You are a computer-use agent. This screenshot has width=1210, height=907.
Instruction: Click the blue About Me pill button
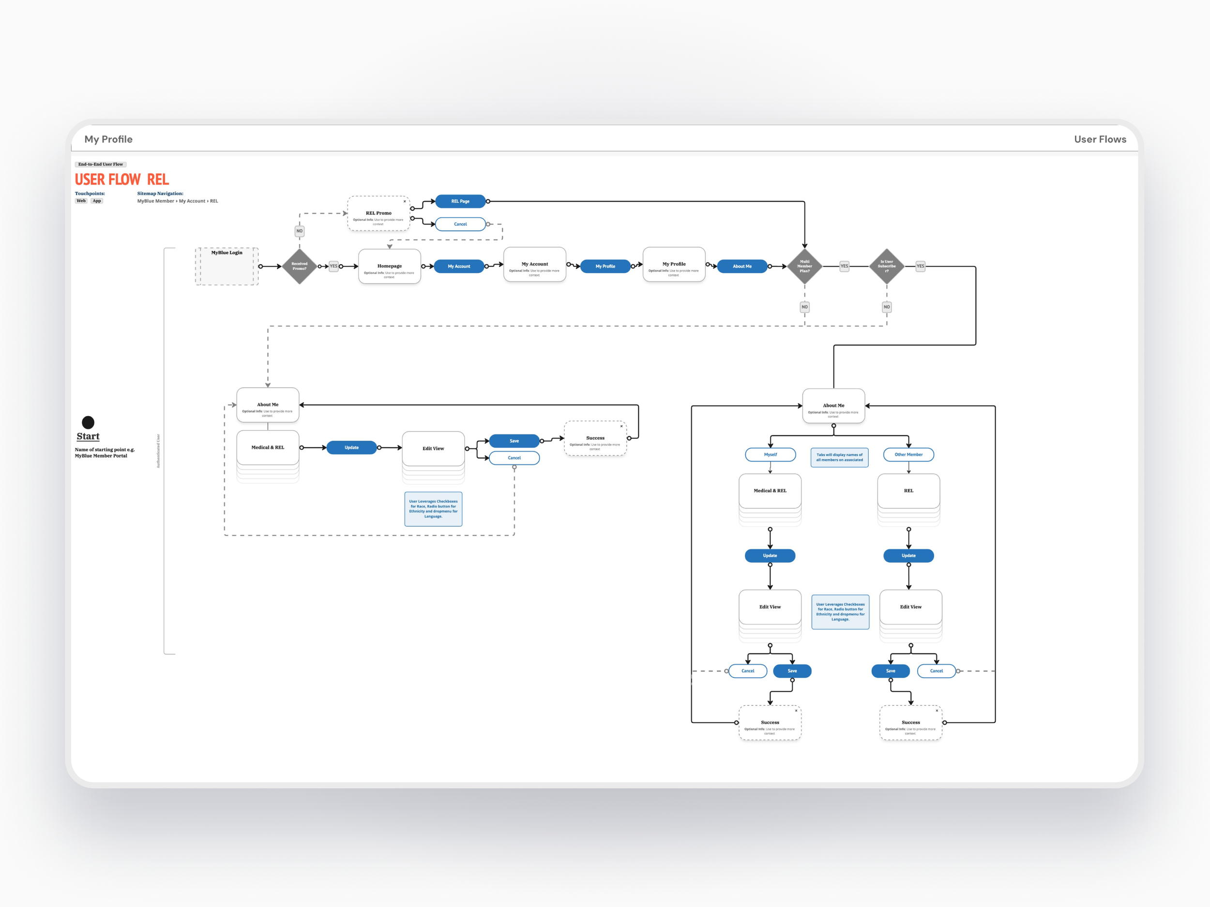742,266
